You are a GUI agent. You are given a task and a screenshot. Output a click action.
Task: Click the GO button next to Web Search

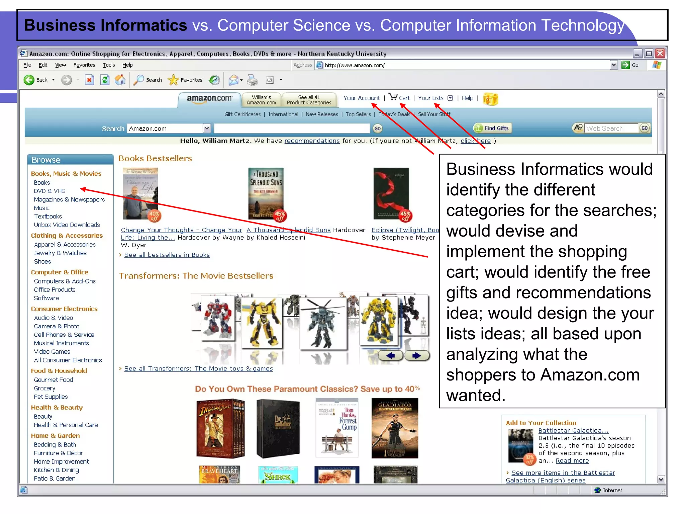click(x=645, y=128)
